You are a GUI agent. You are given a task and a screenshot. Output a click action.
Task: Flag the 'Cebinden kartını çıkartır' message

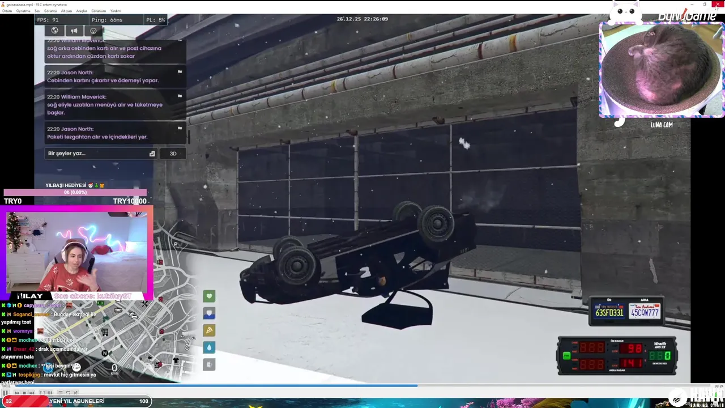(180, 73)
